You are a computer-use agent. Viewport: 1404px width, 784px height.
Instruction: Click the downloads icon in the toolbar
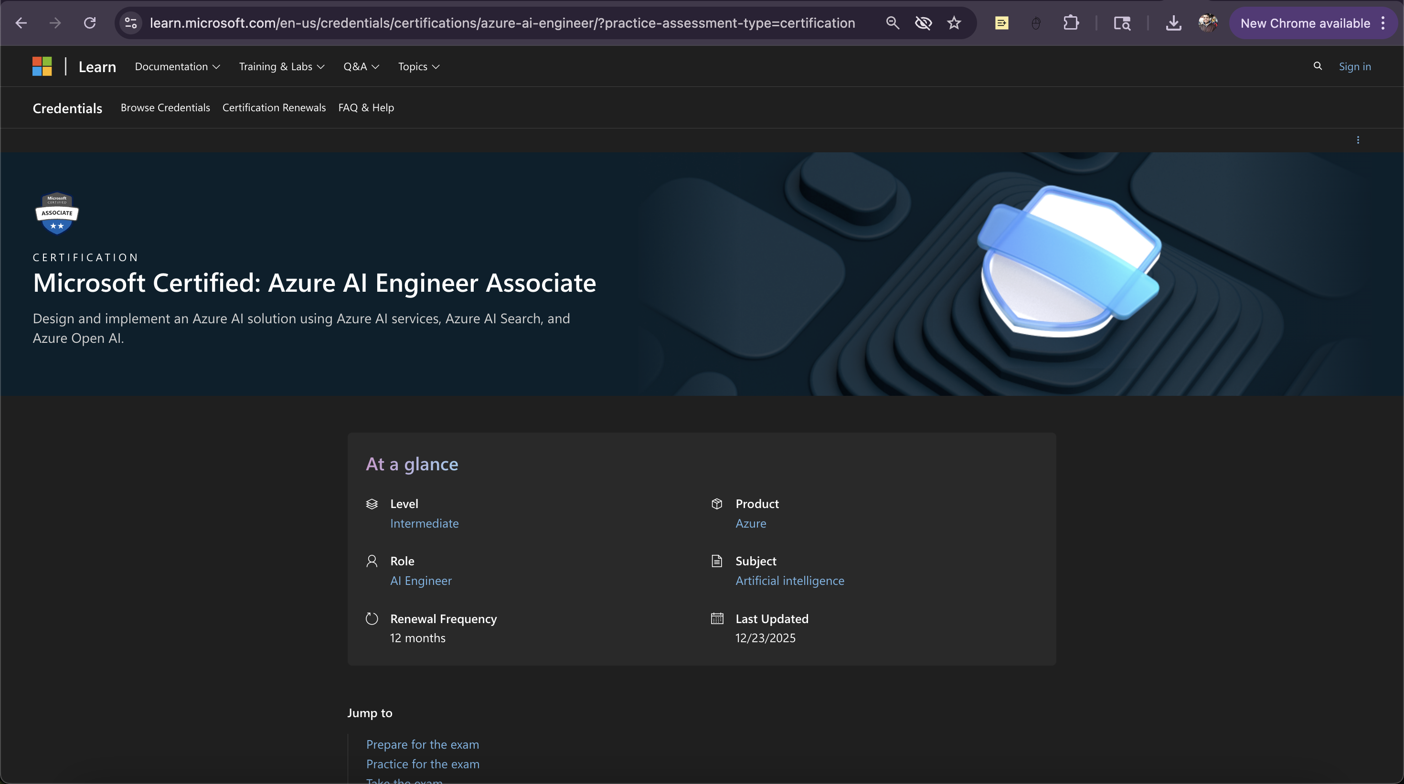click(x=1173, y=22)
